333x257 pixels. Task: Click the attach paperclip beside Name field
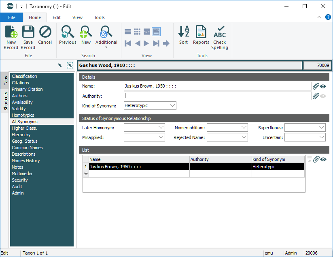(316, 86)
